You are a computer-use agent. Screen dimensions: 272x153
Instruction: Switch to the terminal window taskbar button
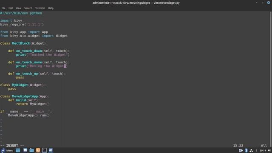pos(44,150)
